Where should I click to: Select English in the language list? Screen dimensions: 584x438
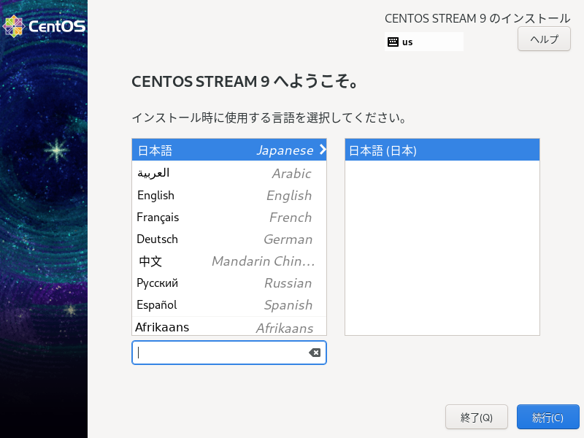coord(229,195)
